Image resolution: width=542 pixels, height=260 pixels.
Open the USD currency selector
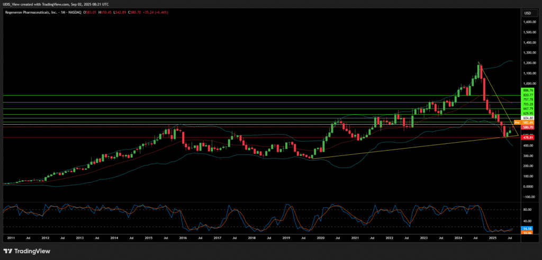[x=527, y=13]
